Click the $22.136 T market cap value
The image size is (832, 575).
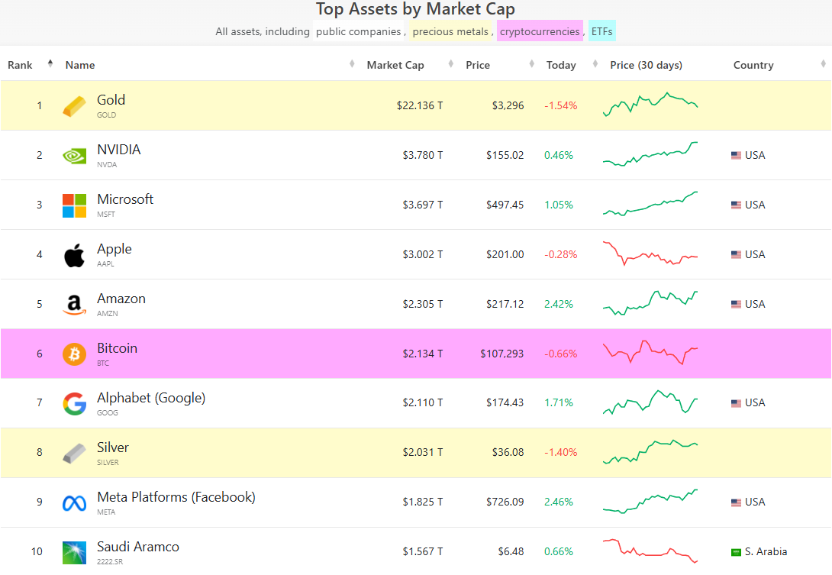(420, 105)
